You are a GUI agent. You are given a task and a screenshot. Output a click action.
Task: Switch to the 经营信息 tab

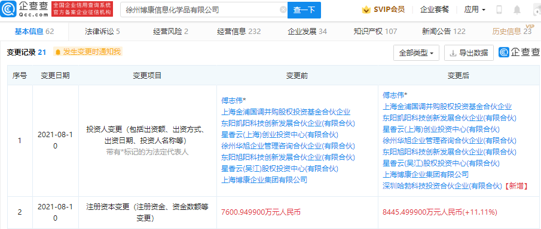pyautogui.click(x=239, y=32)
